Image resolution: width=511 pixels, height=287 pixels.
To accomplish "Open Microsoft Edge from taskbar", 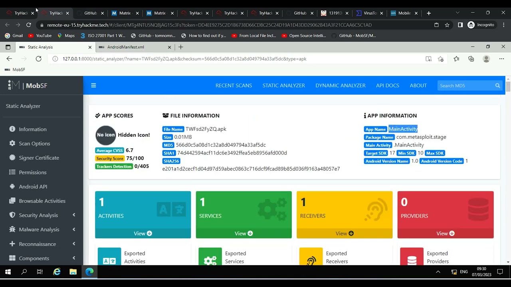I will (89, 272).
